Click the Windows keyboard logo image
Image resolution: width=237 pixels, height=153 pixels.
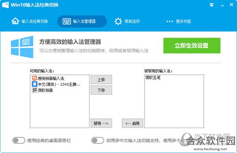[22, 47]
